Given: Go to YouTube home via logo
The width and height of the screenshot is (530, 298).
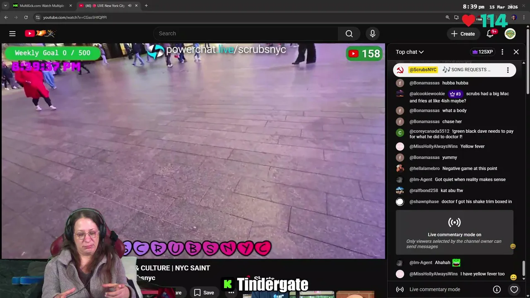Looking at the screenshot, I should 40,34.
